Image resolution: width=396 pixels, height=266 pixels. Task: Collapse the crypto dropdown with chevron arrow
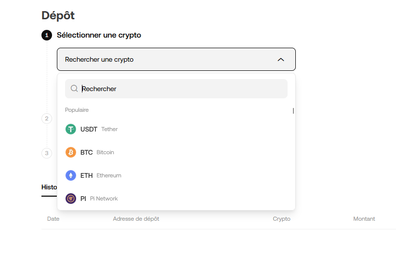pyautogui.click(x=281, y=60)
